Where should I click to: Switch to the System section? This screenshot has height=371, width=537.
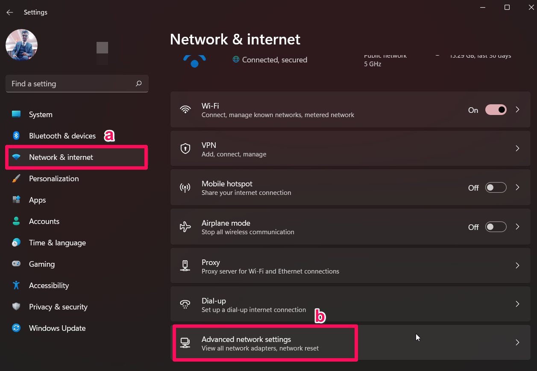(41, 114)
